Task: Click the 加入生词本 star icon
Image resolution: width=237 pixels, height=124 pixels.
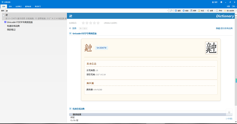Action: [225, 11]
